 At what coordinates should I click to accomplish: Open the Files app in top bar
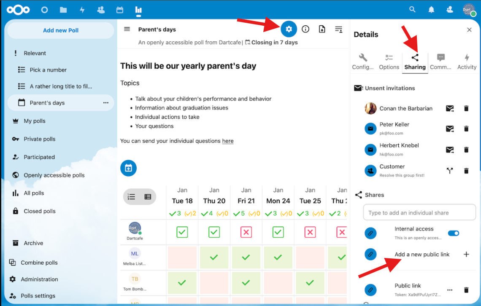pyautogui.click(x=63, y=10)
